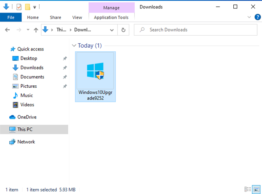Open Documents in navigation pane
Image resolution: width=262 pixels, height=194 pixels.
coord(32,77)
